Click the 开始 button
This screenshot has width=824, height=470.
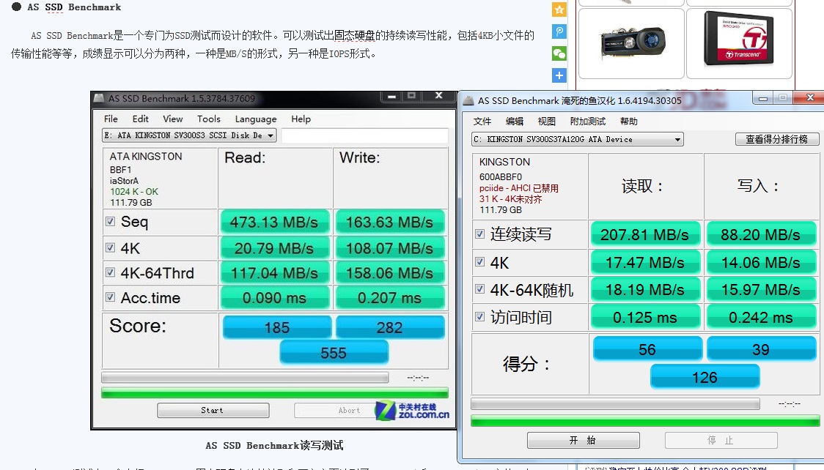(x=584, y=440)
